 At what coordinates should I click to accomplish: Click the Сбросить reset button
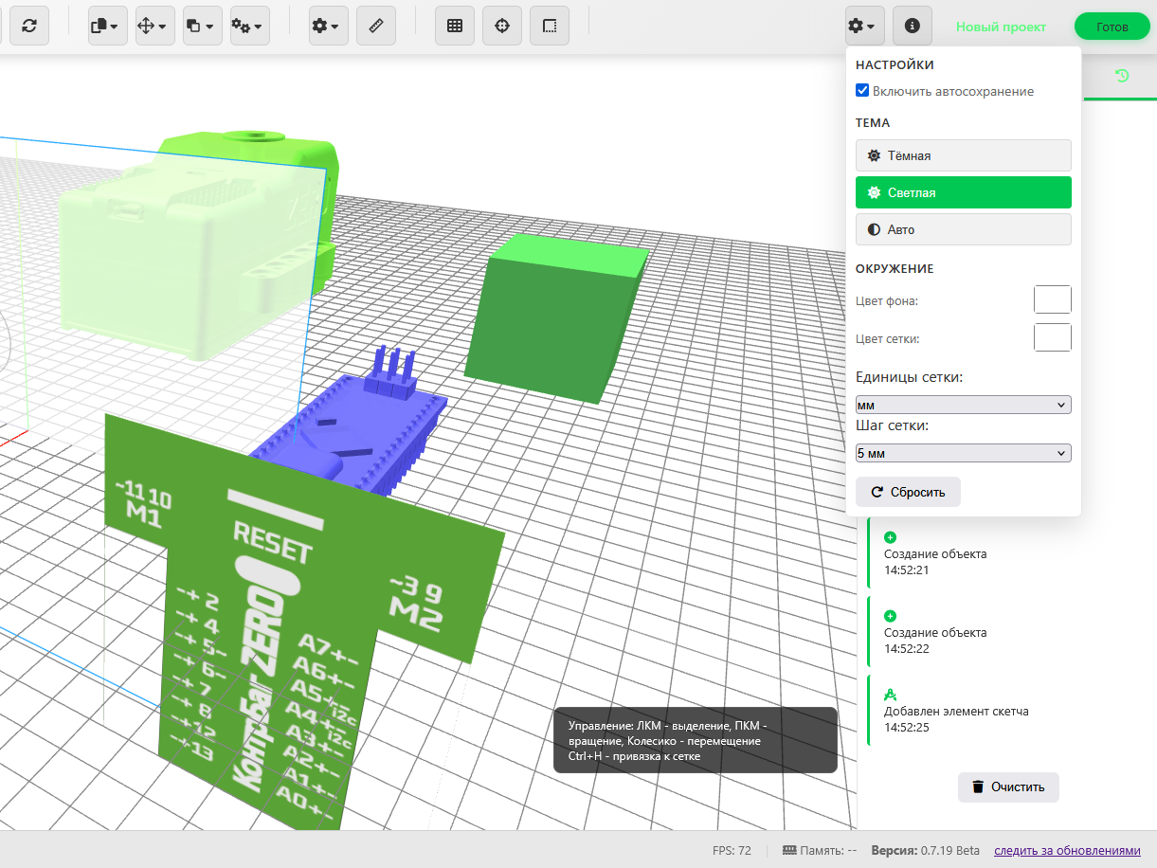(x=908, y=492)
